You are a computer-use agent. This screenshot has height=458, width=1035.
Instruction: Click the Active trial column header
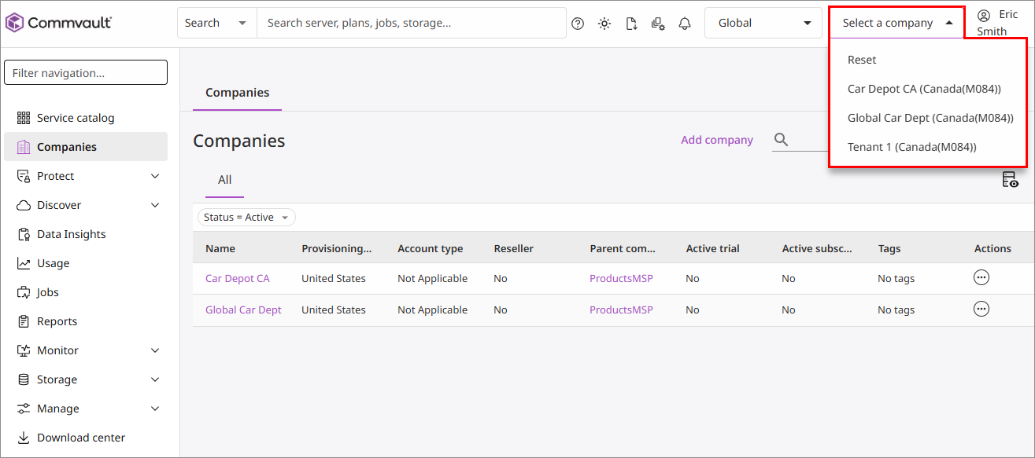coord(712,248)
